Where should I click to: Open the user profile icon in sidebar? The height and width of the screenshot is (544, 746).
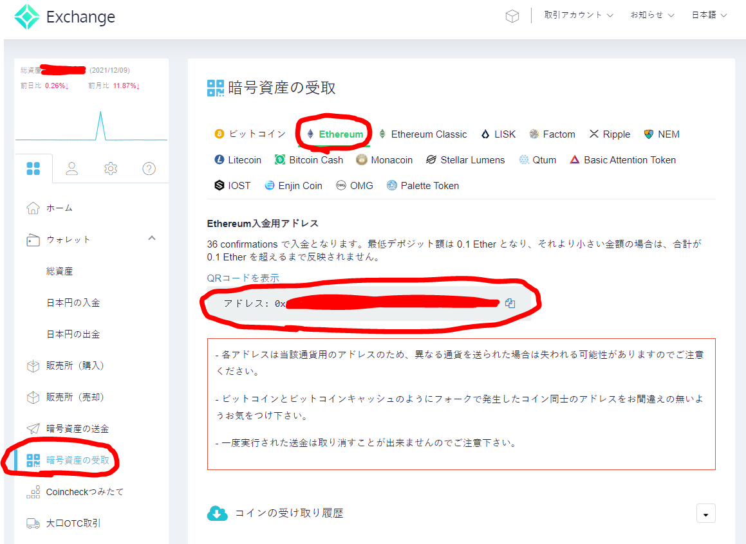click(71, 168)
